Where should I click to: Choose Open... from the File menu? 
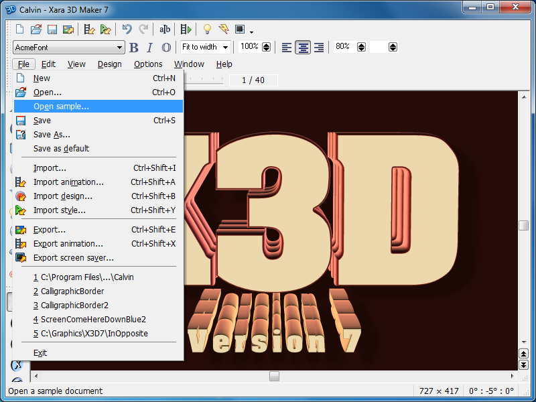pos(98,92)
